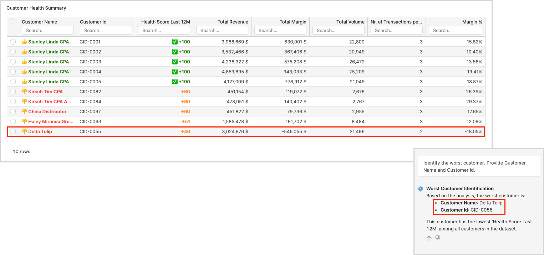Click the thumbs-down emoji beside China Distributor

(x=24, y=111)
